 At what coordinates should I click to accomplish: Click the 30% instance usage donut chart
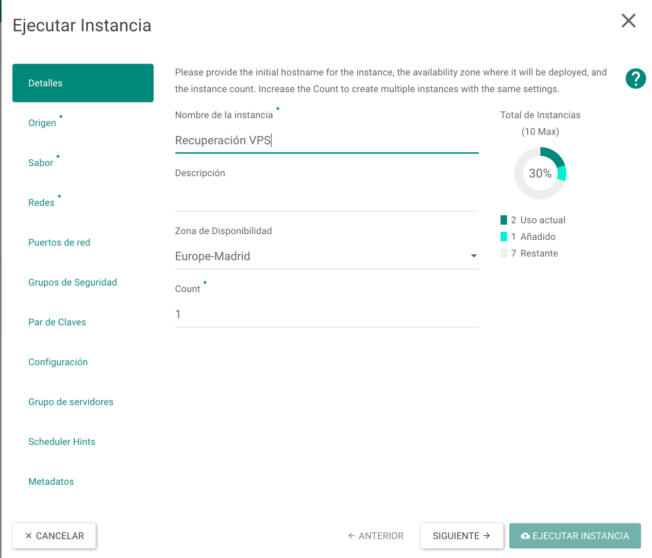540,173
